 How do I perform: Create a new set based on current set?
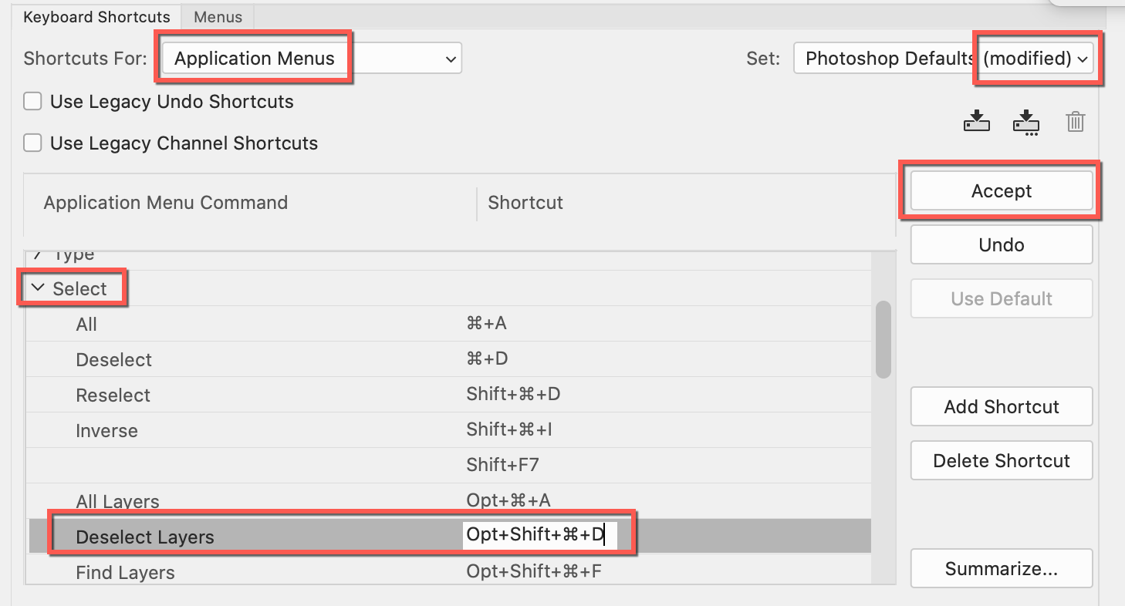click(1025, 121)
